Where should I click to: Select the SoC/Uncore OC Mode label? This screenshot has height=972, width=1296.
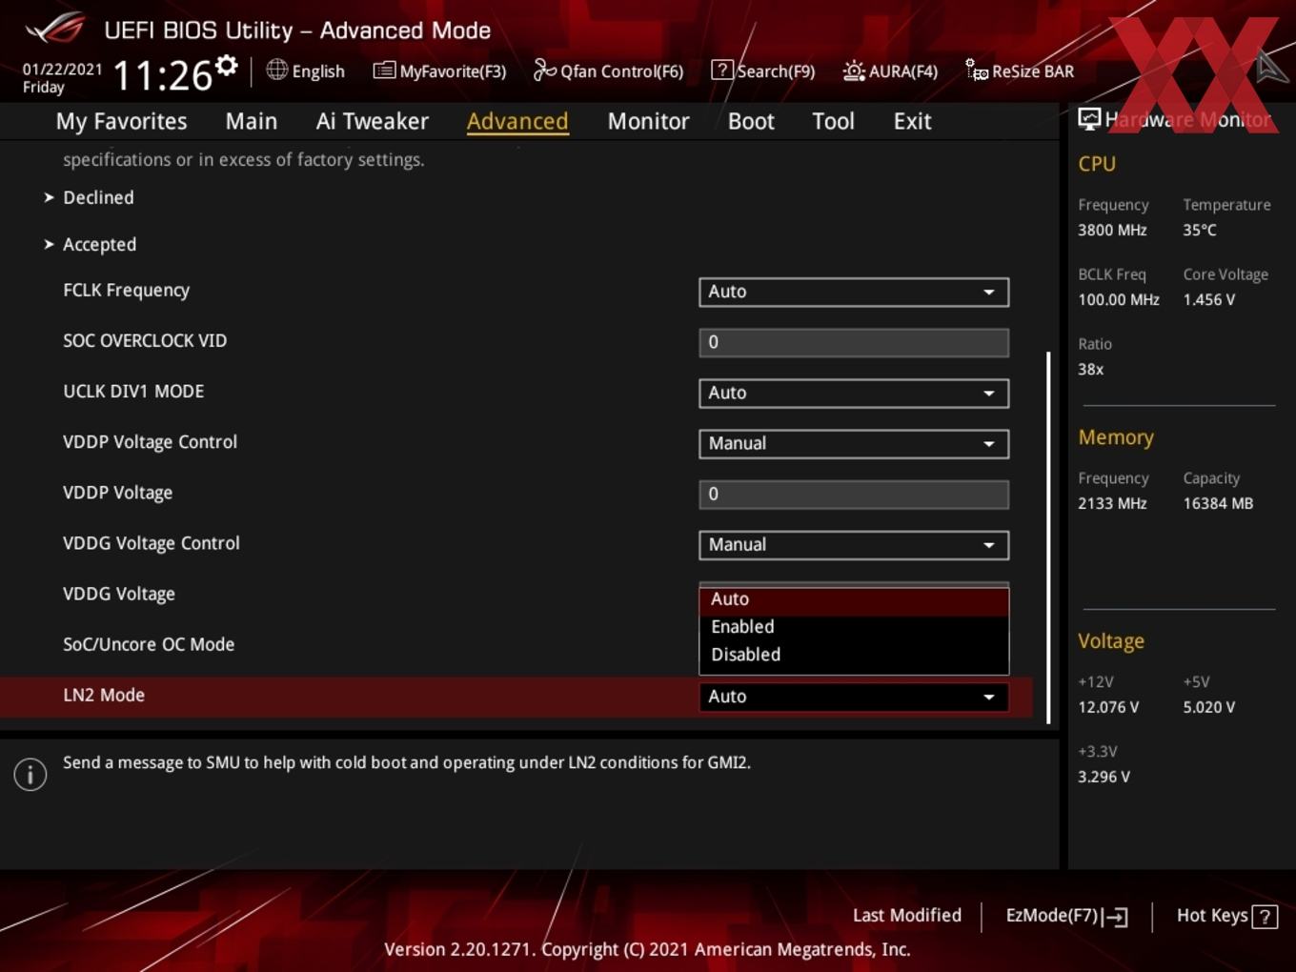point(149,644)
